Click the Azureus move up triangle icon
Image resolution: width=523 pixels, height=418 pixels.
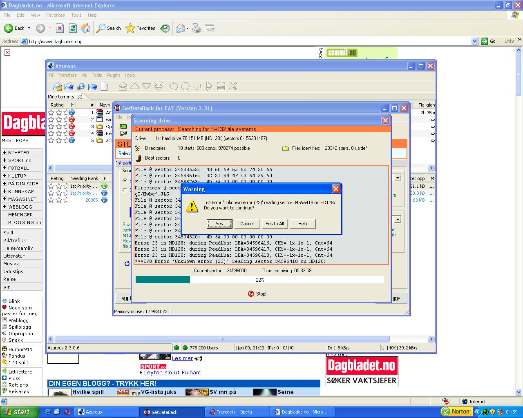tap(135, 86)
